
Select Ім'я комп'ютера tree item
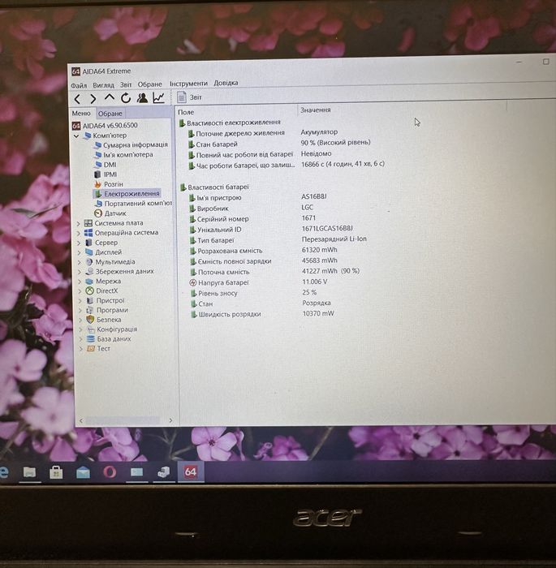pyautogui.click(x=123, y=155)
